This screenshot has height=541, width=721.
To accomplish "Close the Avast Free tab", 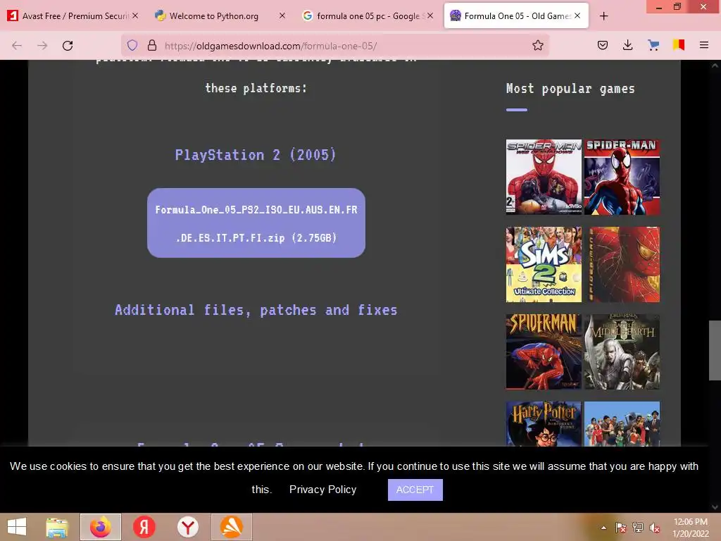I will coord(134,15).
